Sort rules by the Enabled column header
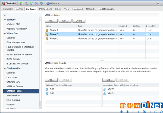 [x=125, y=26]
